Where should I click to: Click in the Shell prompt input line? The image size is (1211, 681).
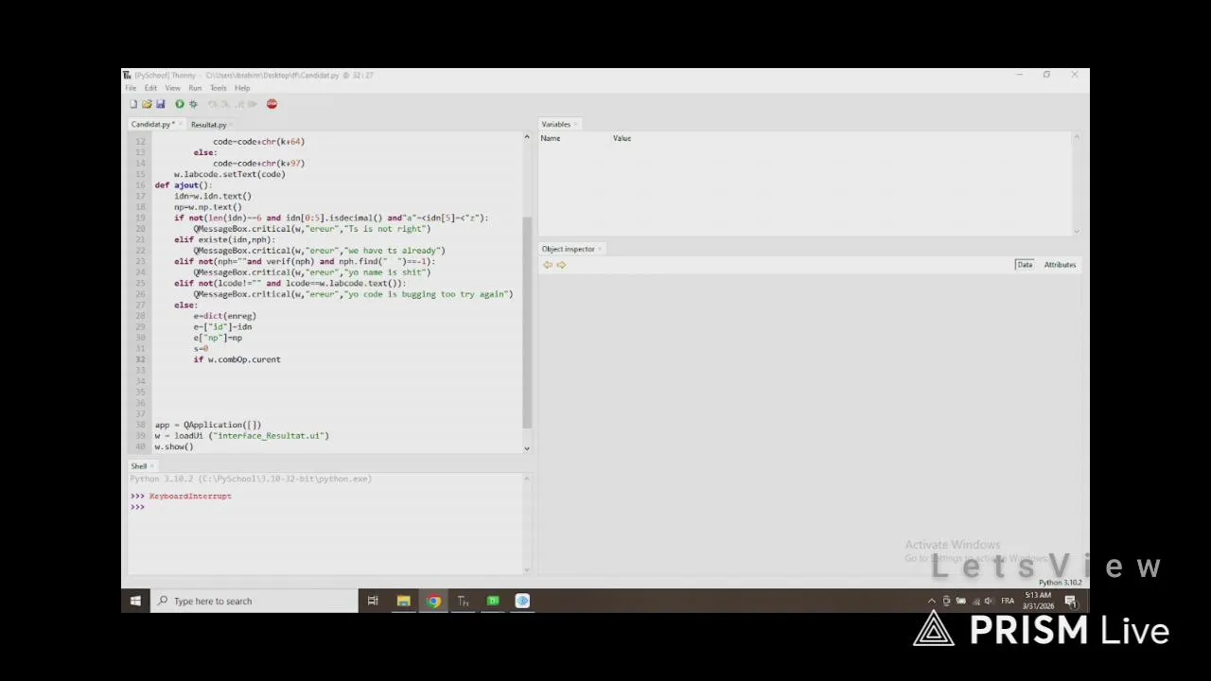pyautogui.click(x=326, y=507)
